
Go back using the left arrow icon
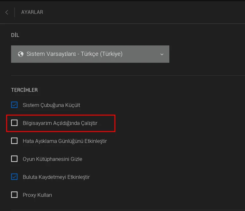coord(7,12)
